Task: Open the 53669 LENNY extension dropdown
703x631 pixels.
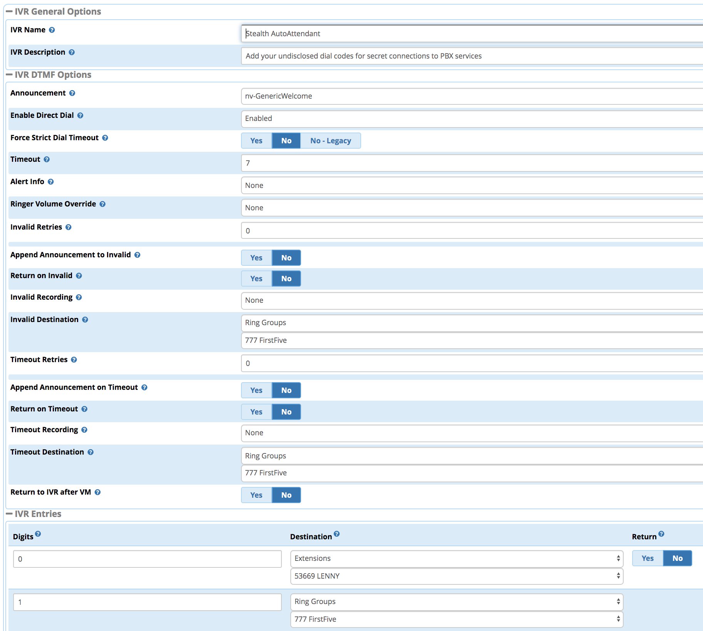Action: (456, 576)
